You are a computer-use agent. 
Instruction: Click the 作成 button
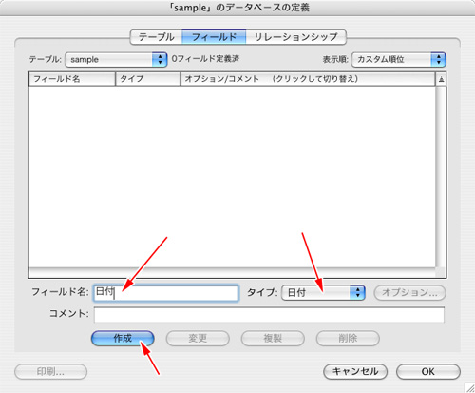[x=123, y=338]
